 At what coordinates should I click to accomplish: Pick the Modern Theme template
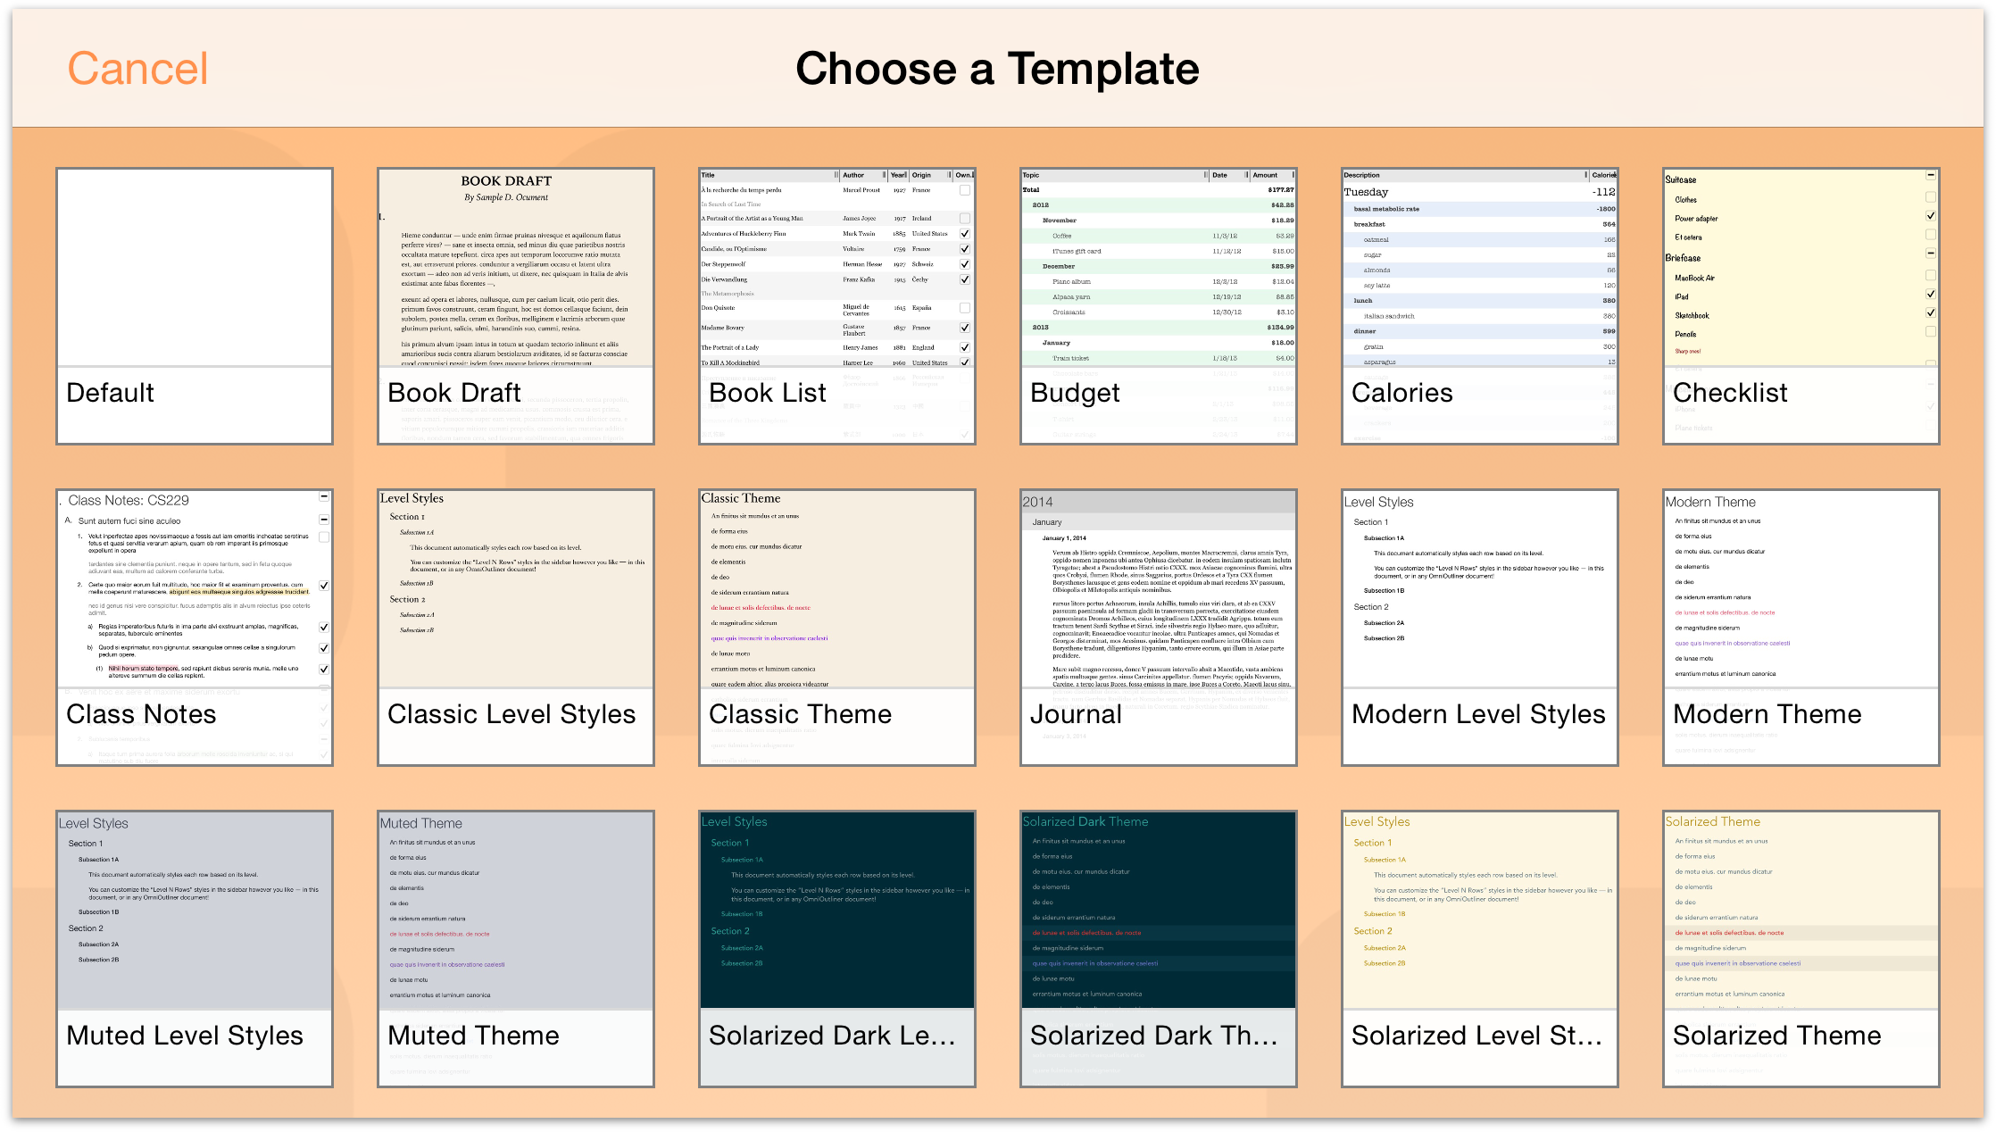[x=1801, y=628]
